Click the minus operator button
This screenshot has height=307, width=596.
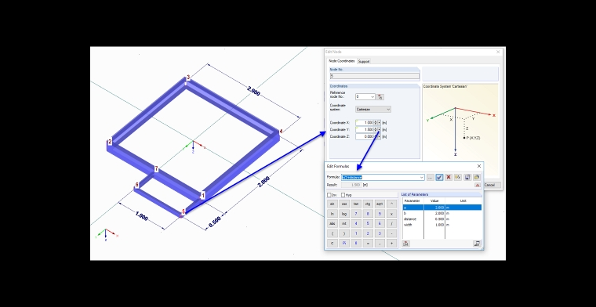point(391,233)
